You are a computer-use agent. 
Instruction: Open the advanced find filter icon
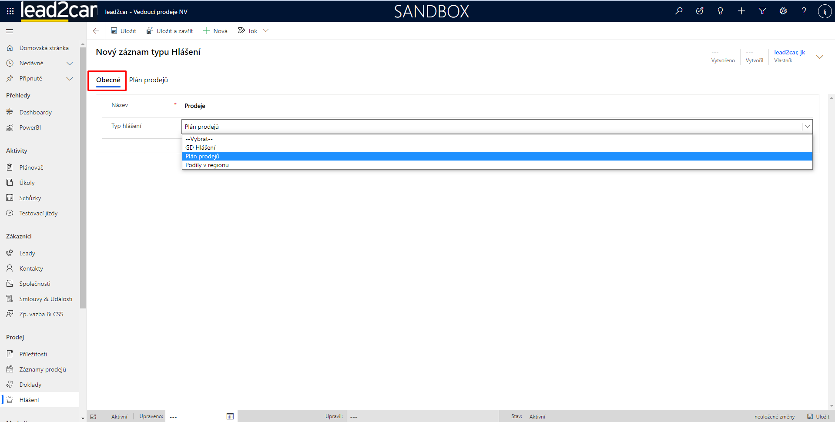point(762,11)
